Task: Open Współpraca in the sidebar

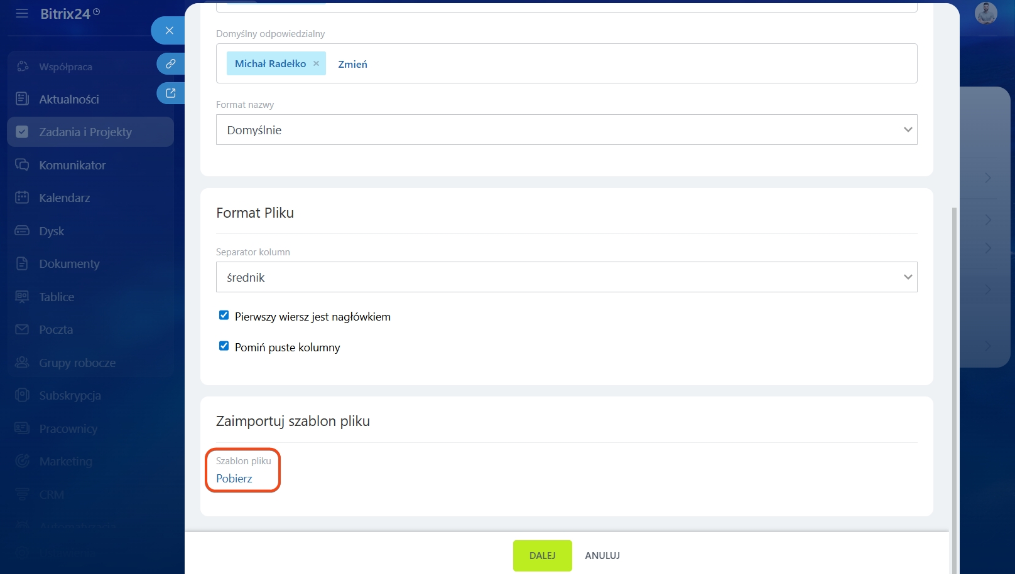Action: coord(65,66)
